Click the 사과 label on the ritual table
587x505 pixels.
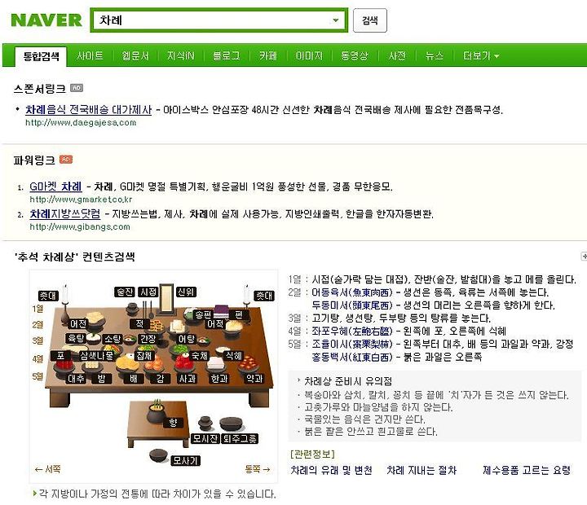click(188, 379)
